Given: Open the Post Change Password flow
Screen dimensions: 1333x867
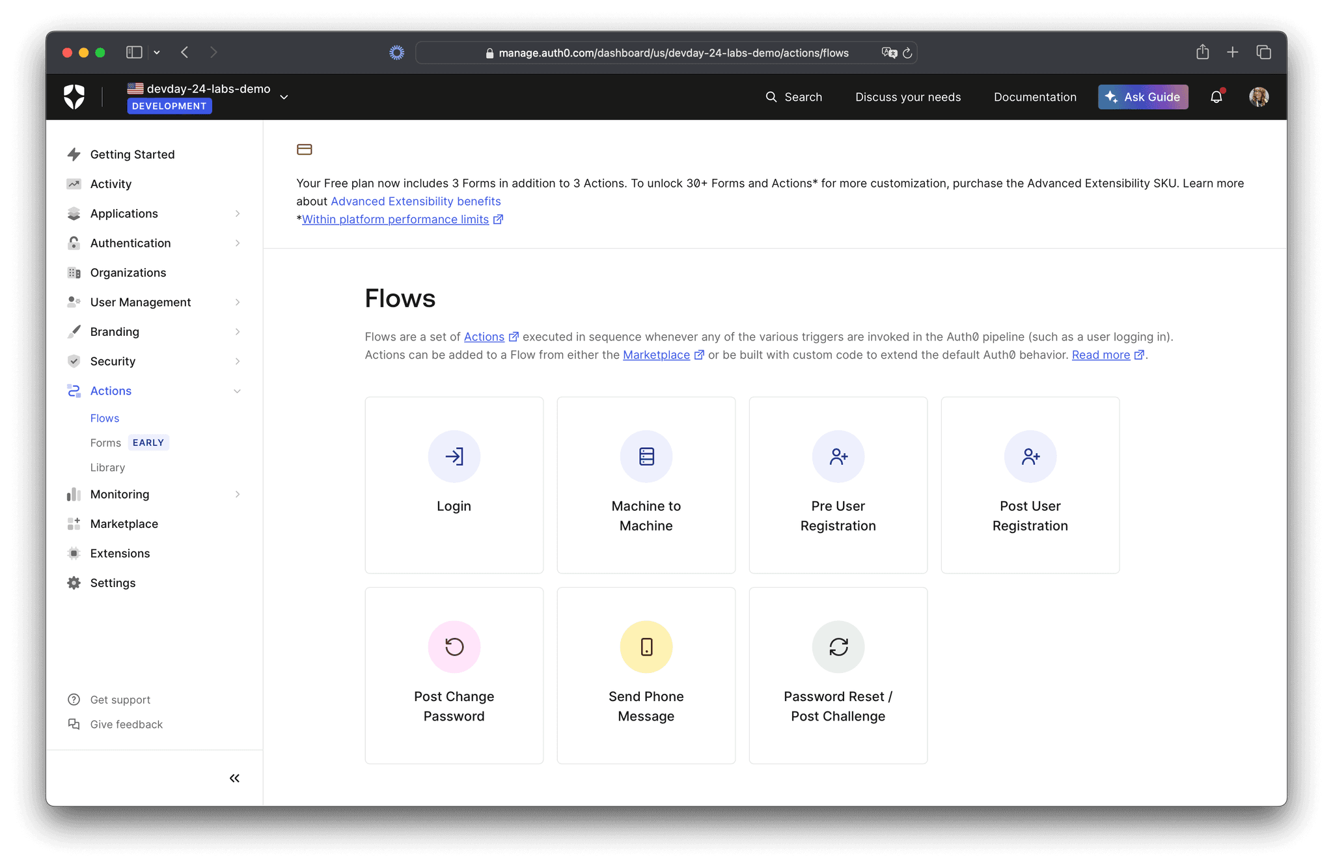Looking at the screenshot, I should (454, 676).
